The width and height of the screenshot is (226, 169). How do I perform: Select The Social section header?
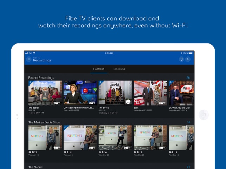click(x=35, y=167)
